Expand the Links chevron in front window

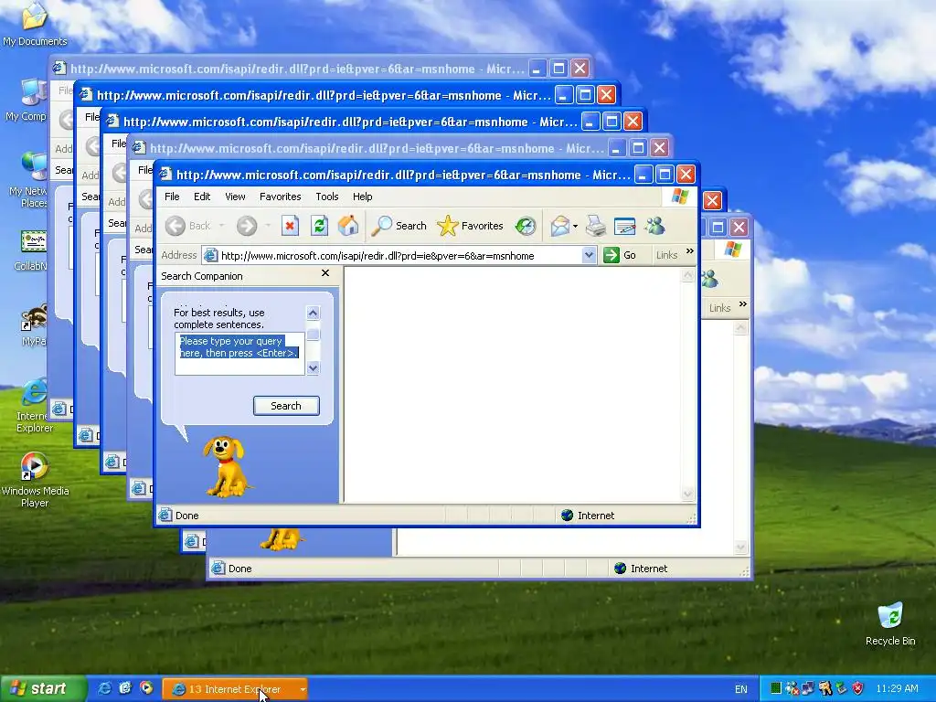690,251
